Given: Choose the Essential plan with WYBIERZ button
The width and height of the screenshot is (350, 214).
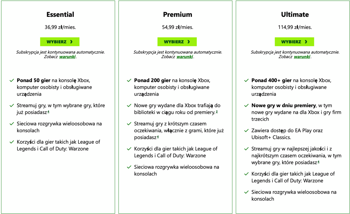Looking at the screenshot, I should coord(60,42).
